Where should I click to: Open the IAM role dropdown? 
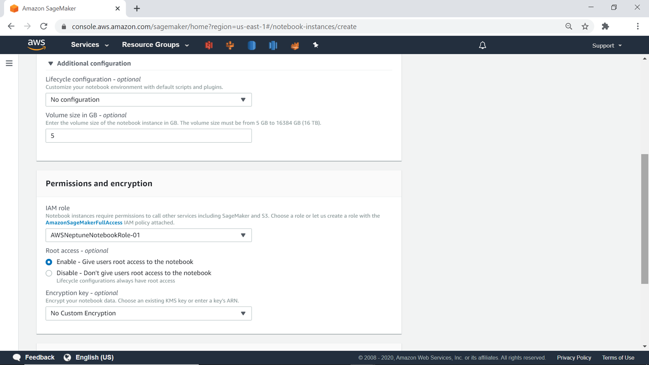click(148, 235)
